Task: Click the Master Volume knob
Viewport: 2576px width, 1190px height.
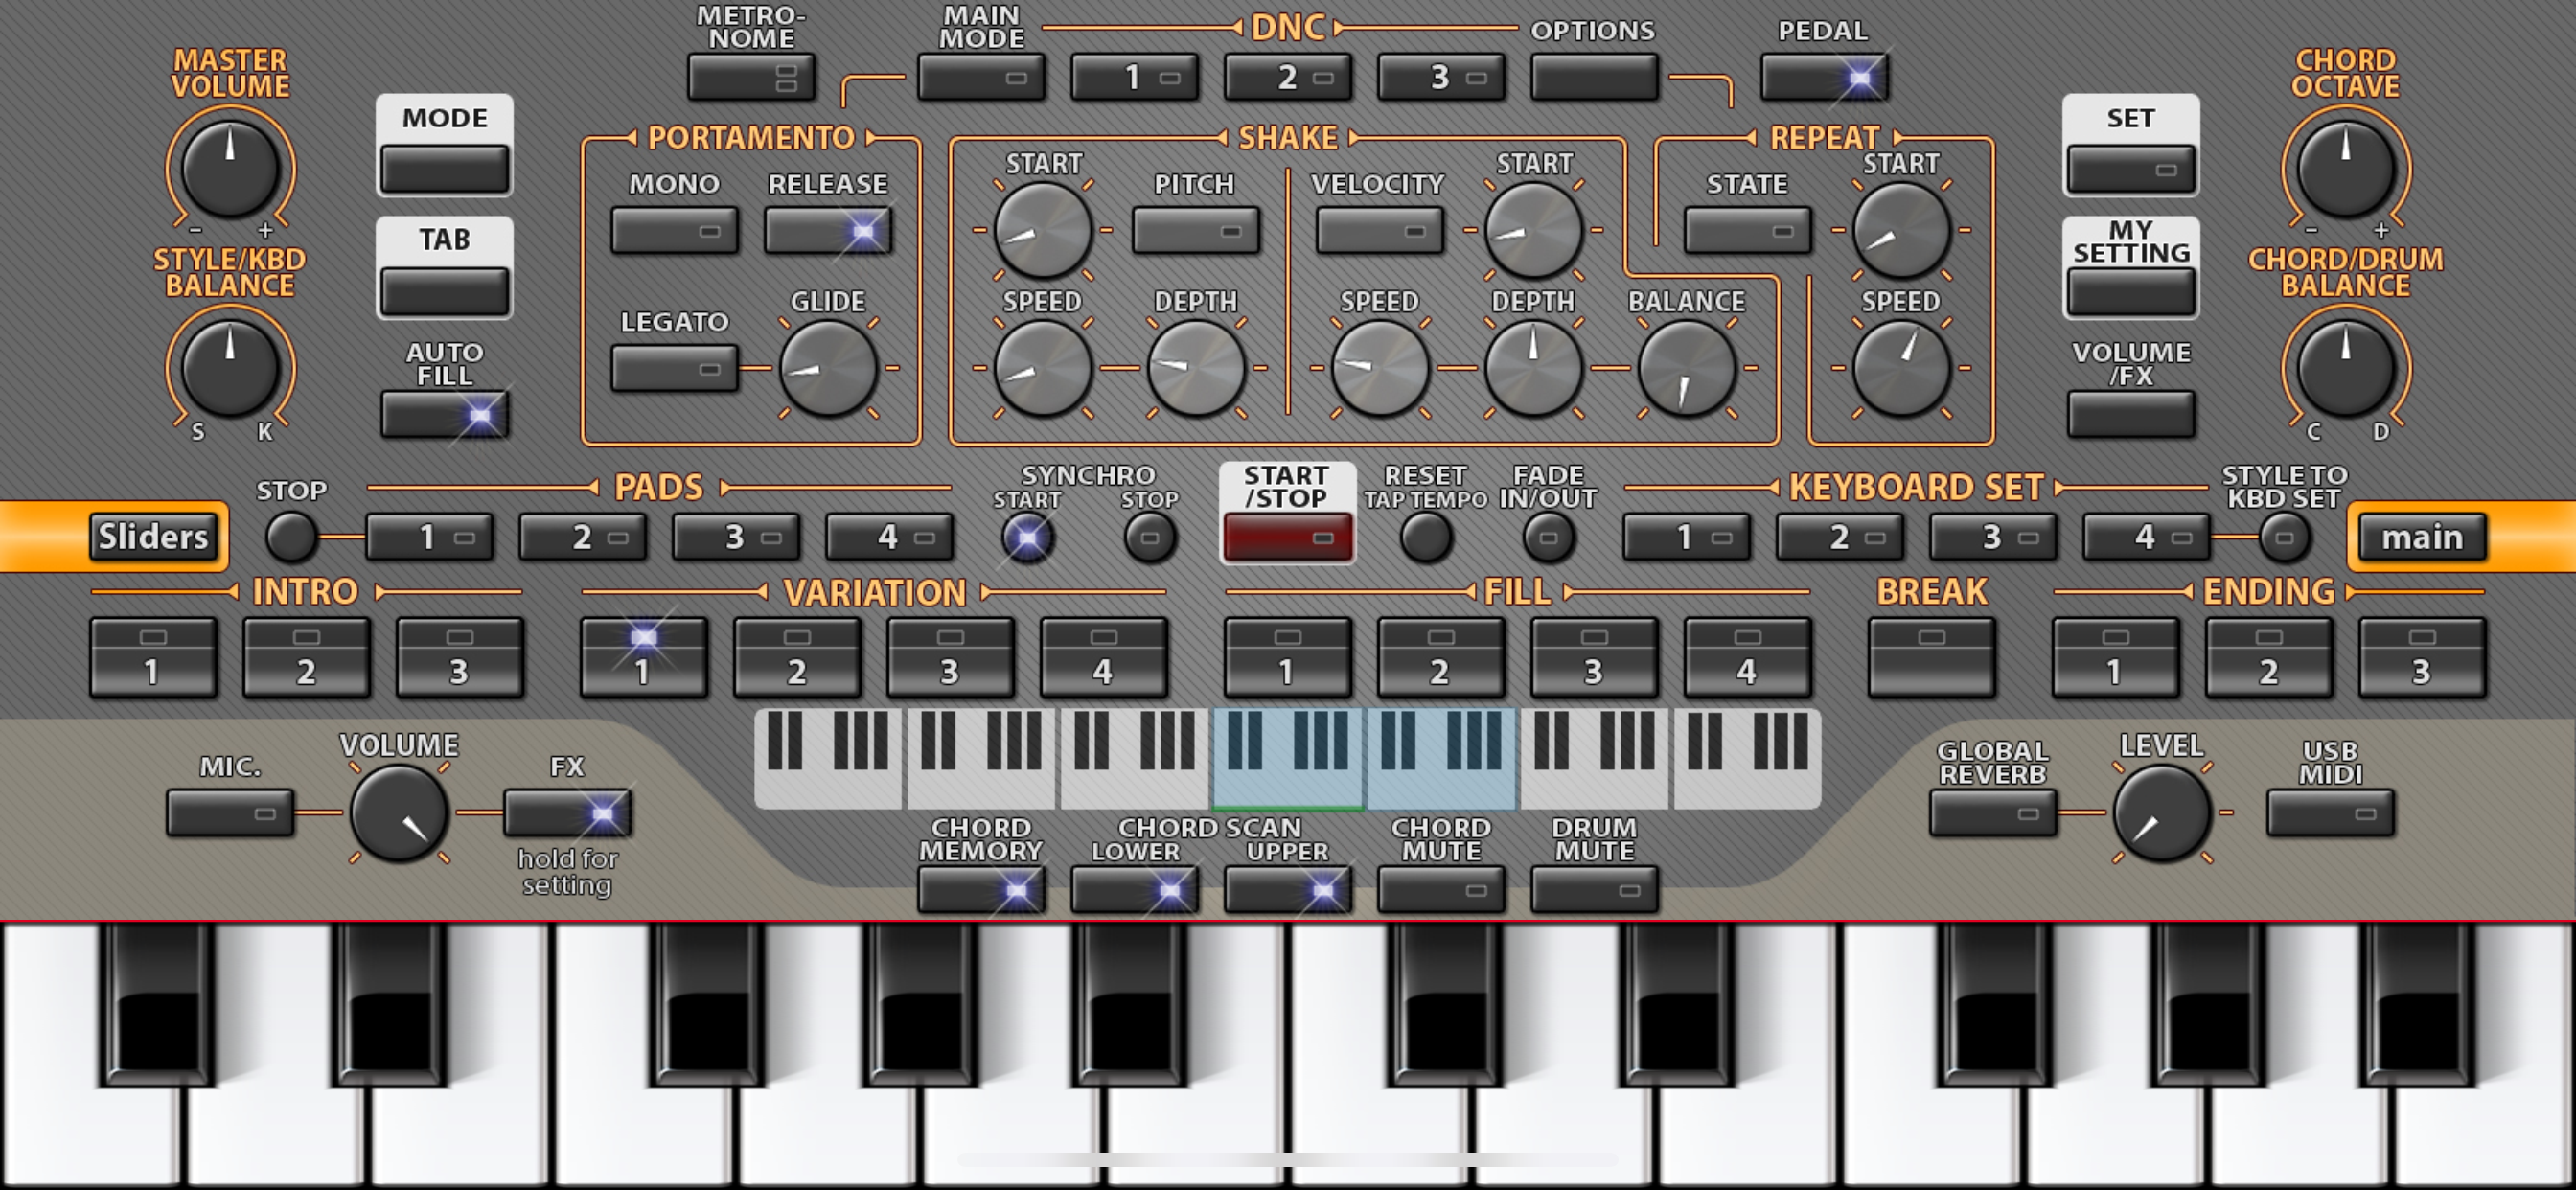Action: [230, 169]
